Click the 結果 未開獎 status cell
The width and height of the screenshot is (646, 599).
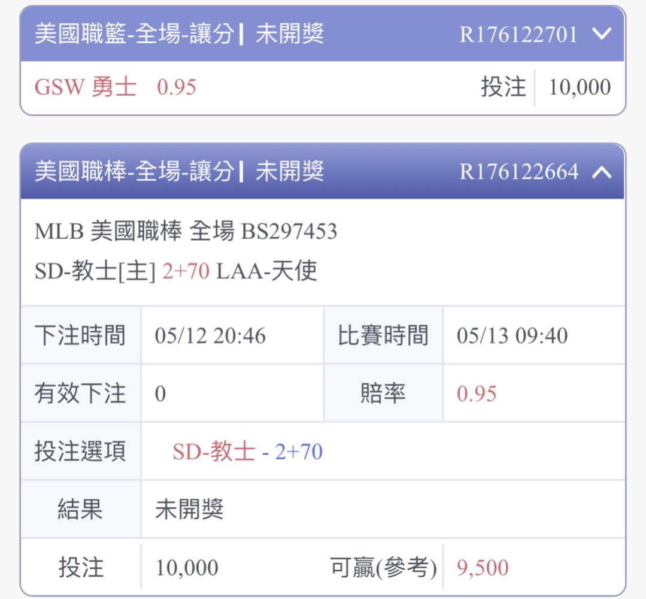189,510
